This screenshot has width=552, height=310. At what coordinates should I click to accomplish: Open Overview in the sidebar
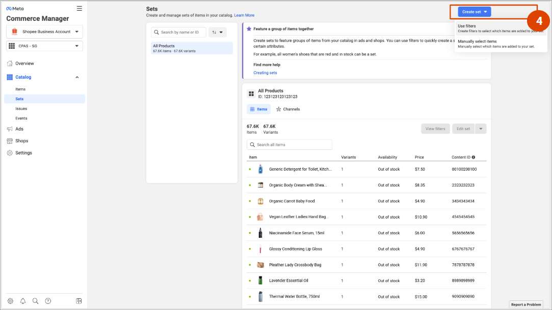[x=24, y=64]
